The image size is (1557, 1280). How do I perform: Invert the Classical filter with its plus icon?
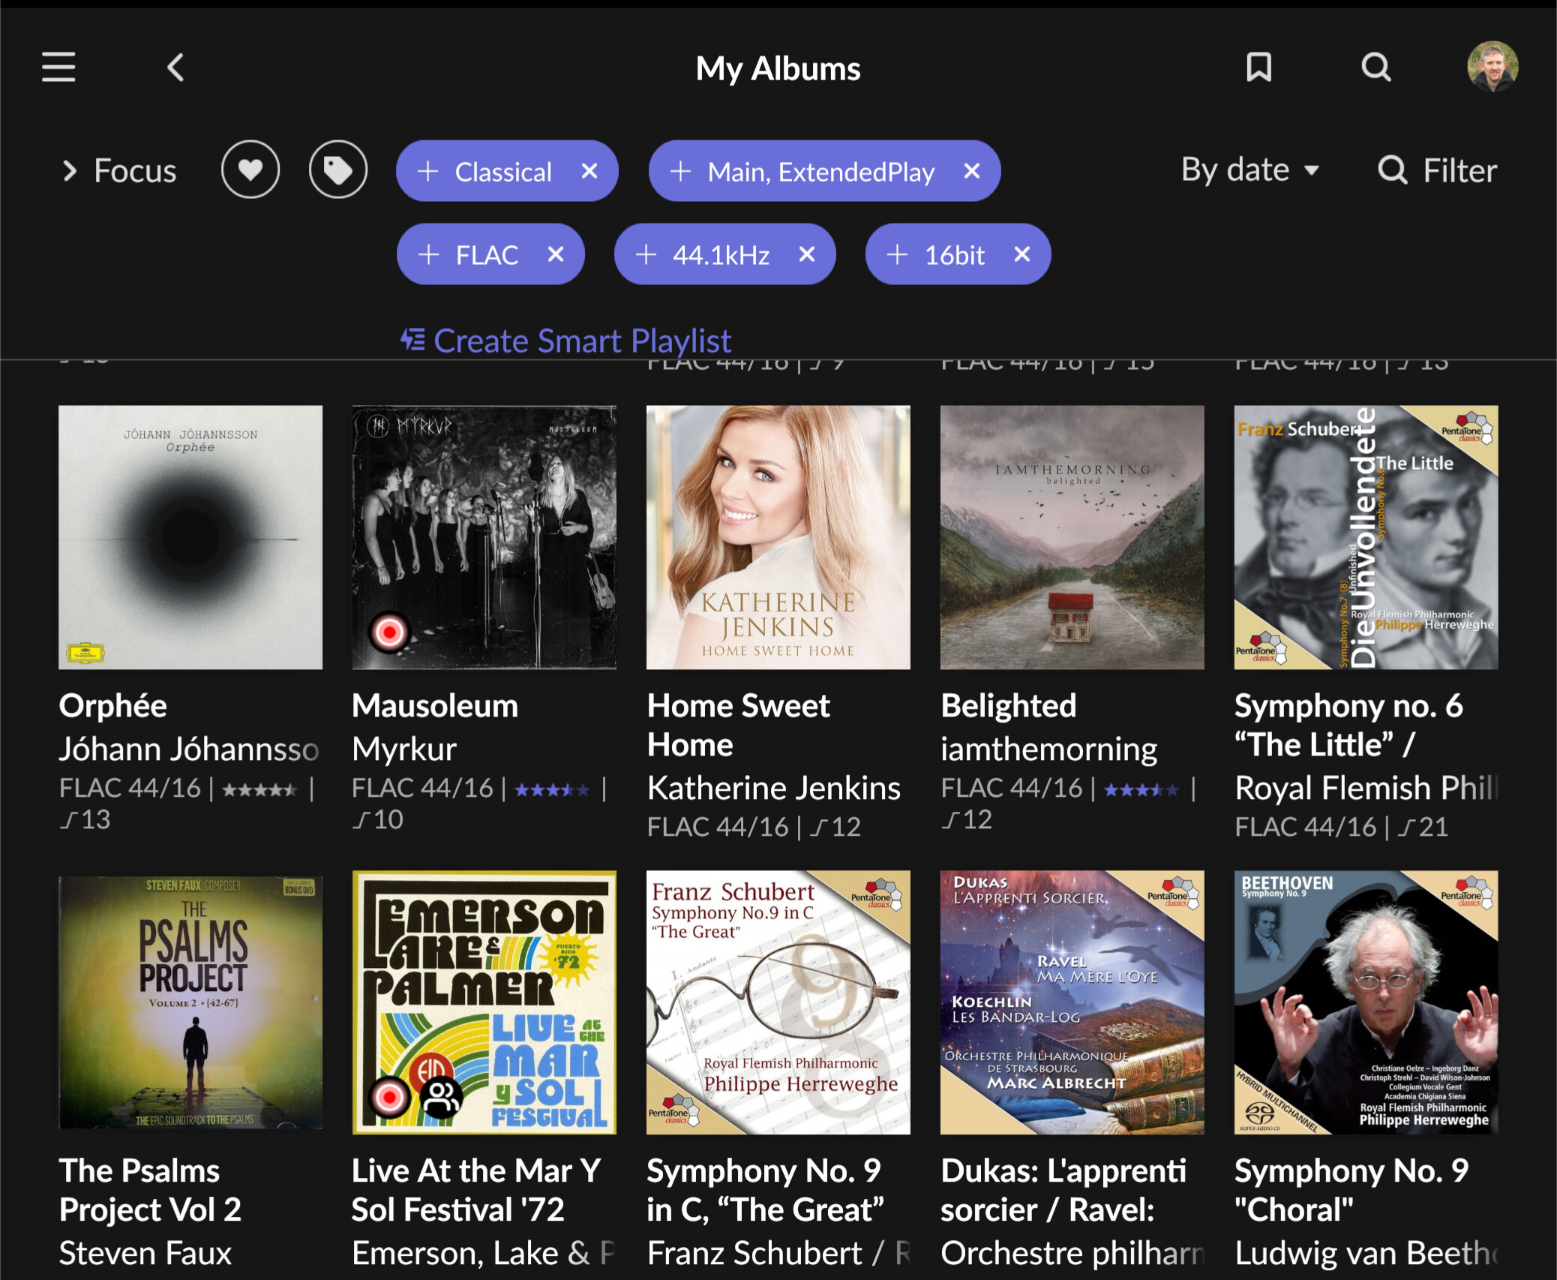[x=427, y=171]
